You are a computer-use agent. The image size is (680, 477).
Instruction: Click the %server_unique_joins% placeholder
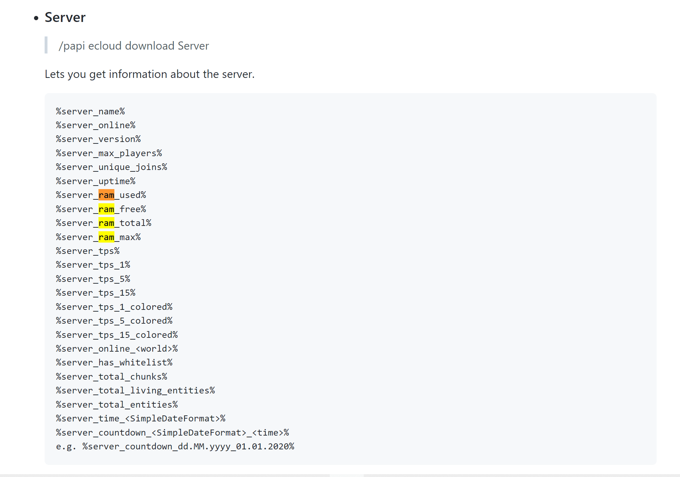pos(112,167)
